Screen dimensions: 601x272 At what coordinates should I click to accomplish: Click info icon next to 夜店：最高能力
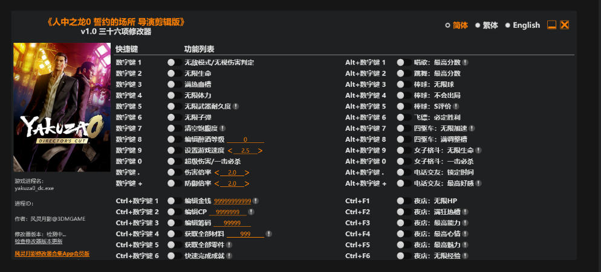465,223
